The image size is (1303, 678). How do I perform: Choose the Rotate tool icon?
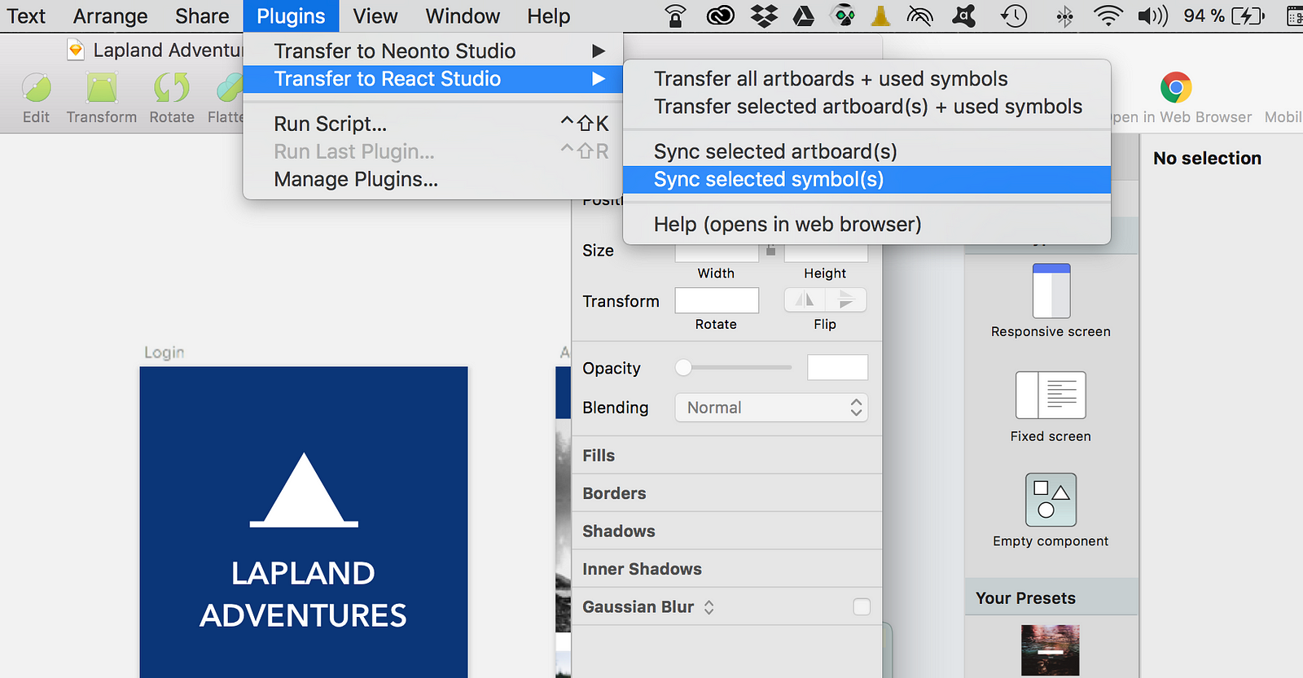click(x=172, y=88)
